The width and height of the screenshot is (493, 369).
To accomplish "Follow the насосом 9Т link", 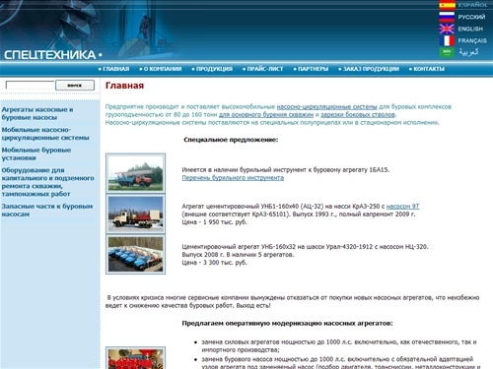I will point(403,207).
